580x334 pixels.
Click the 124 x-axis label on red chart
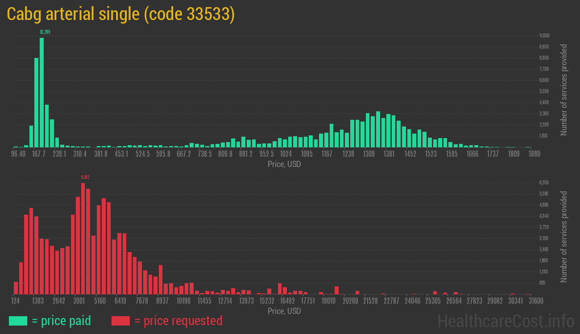pyautogui.click(x=16, y=301)
